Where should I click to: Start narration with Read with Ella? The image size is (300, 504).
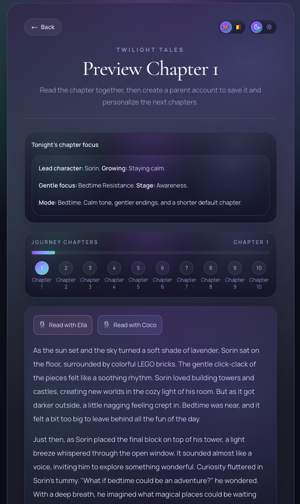pyautogui.click(x=63, y=325)
